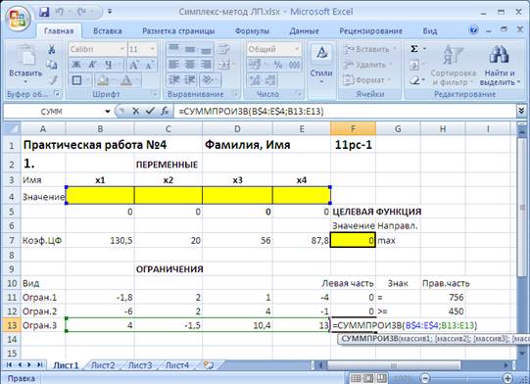530x384 pixels.
Task: Open the font size 11 dropdown
Action: (152, 49)
